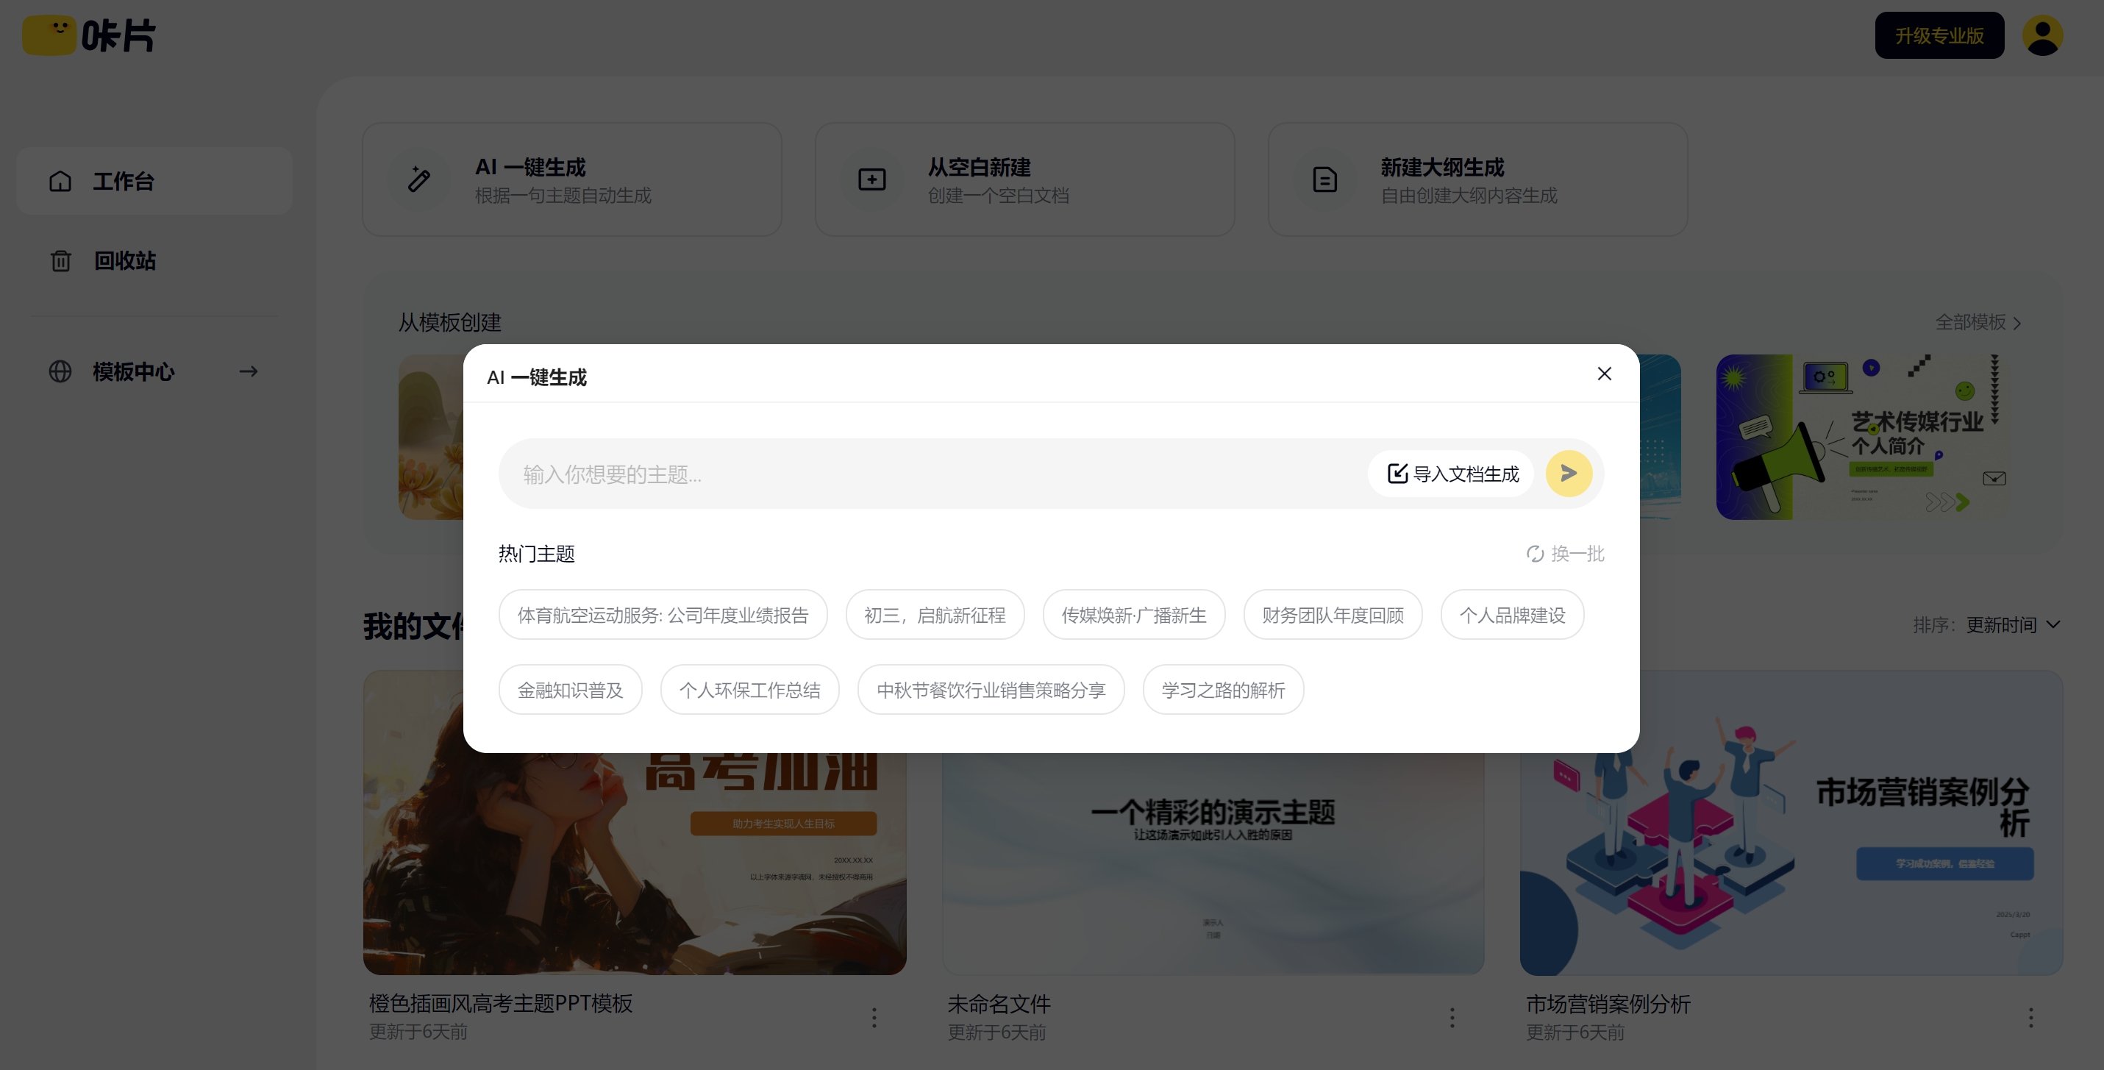Click the 模板中心 globe icon
Screen dimensions: 2104x1070
coord(59,371)
